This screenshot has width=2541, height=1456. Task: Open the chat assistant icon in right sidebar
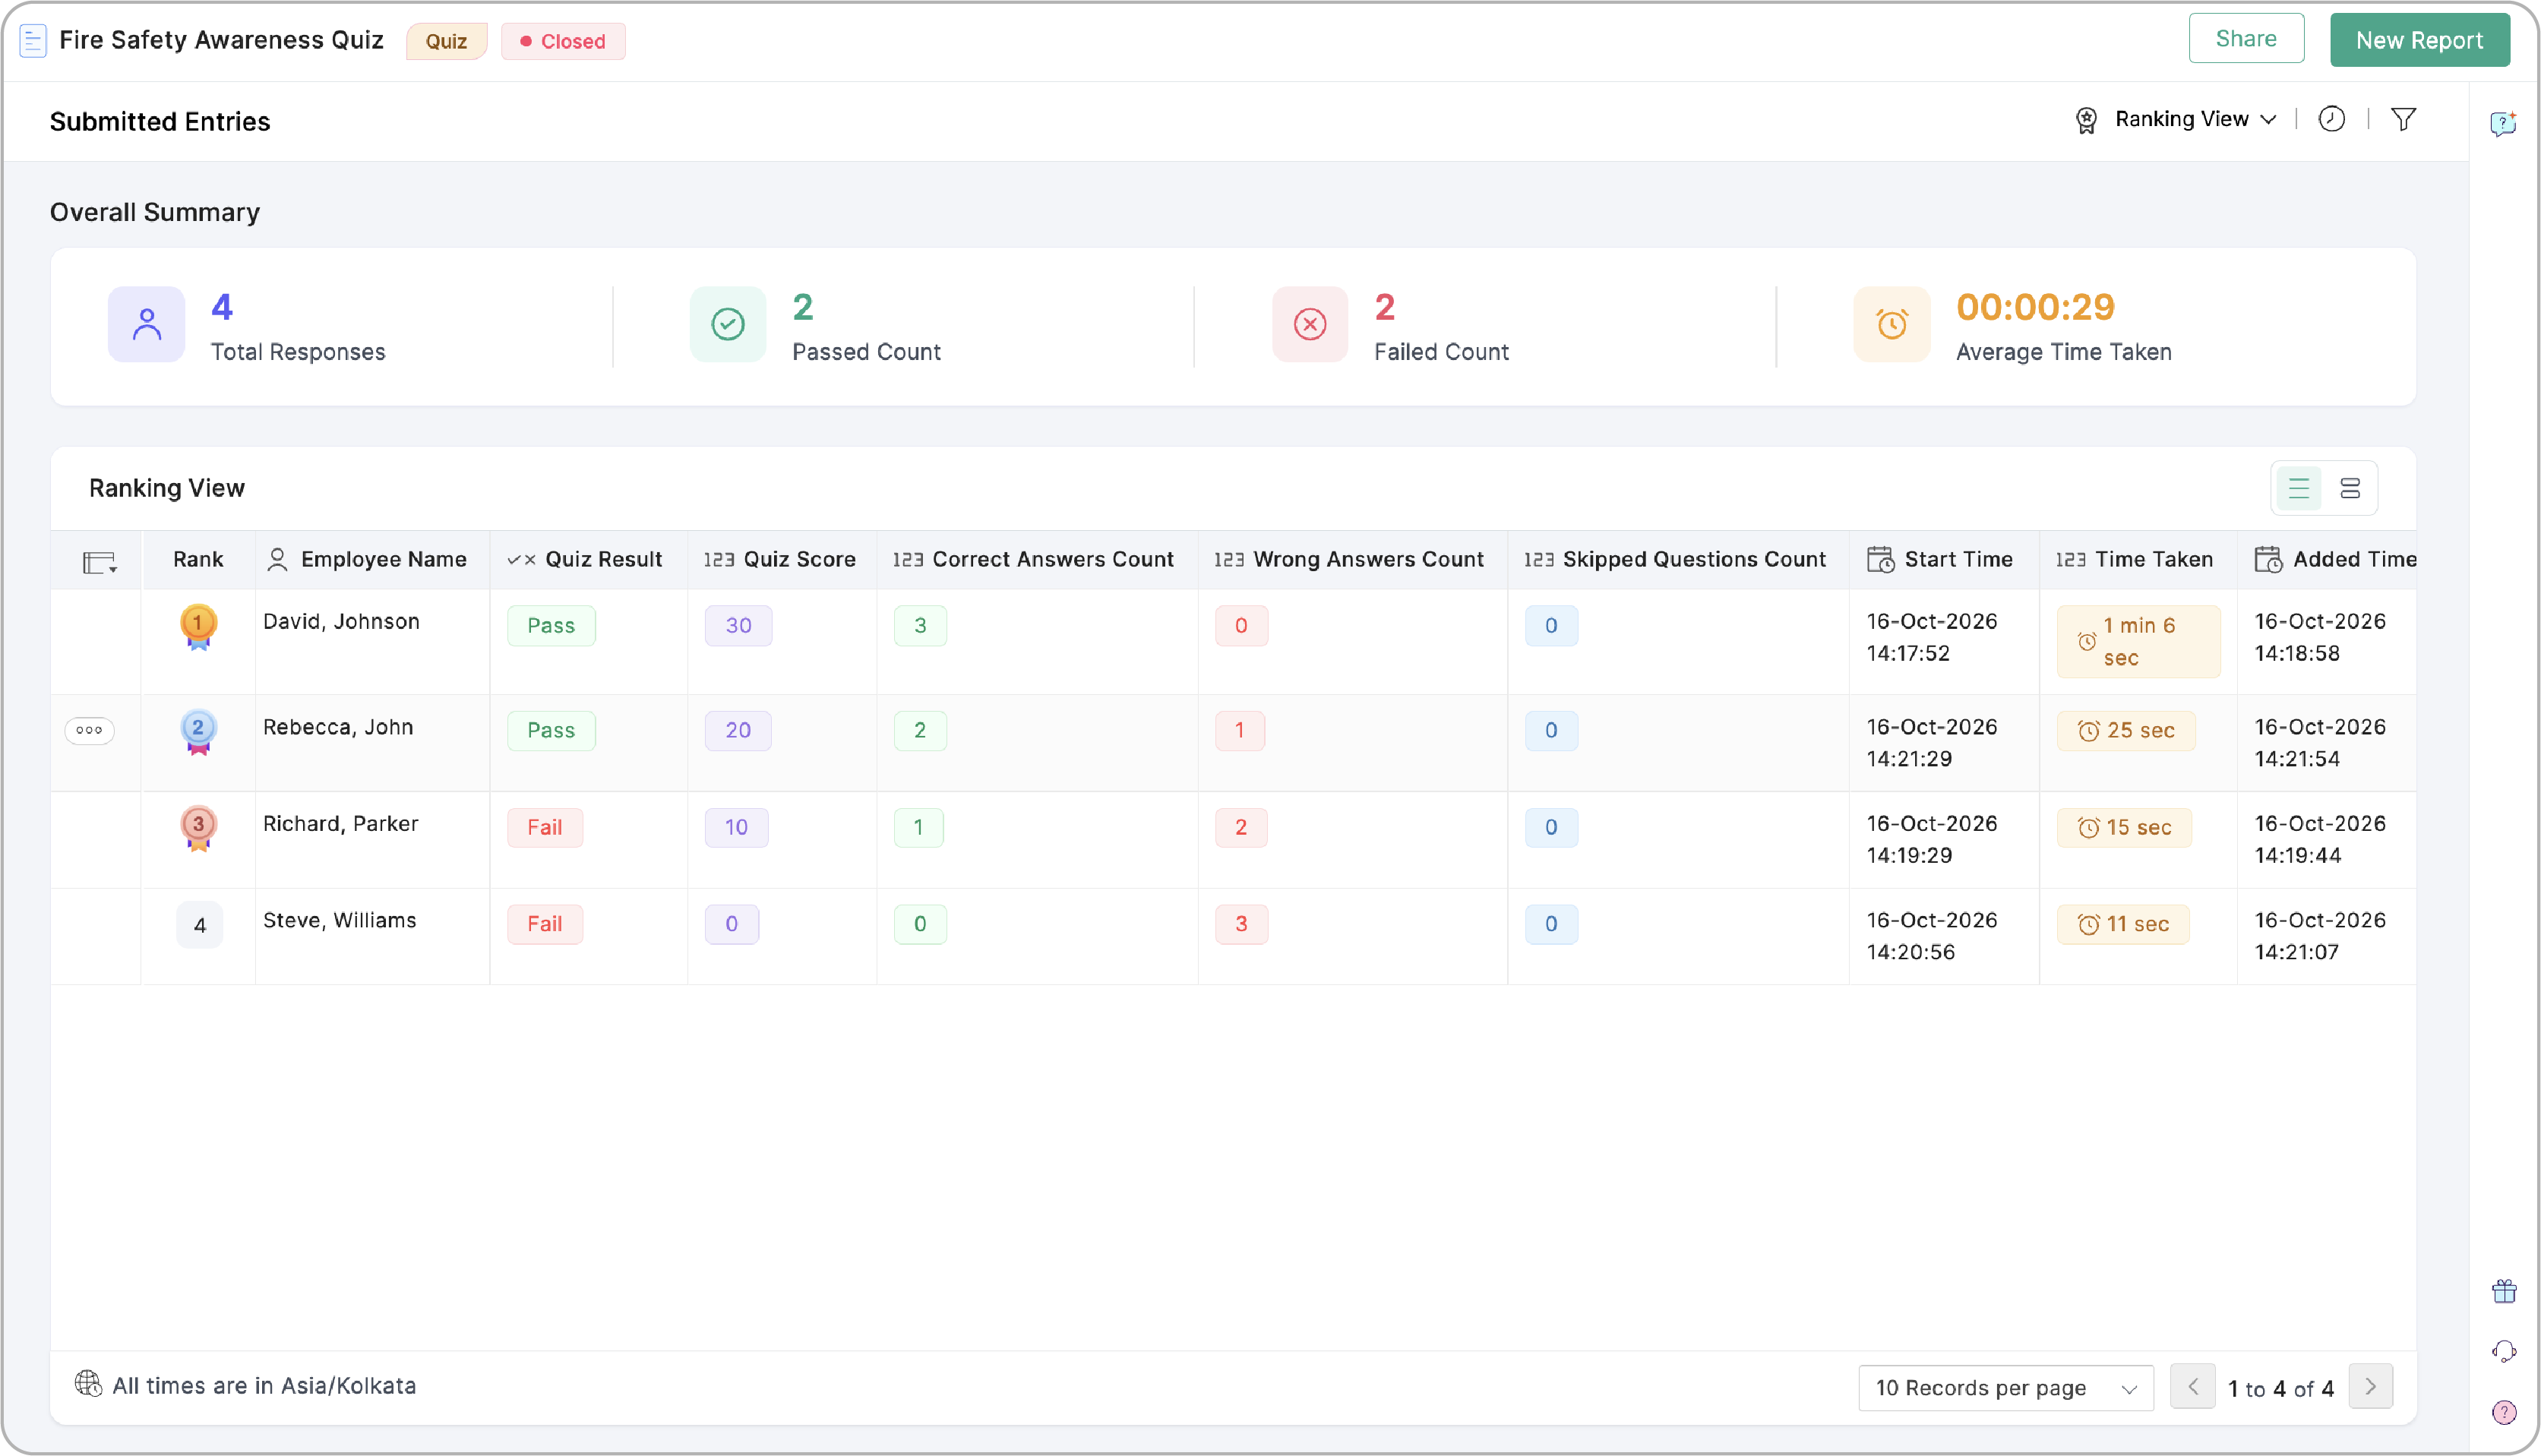pos(2503,123)
